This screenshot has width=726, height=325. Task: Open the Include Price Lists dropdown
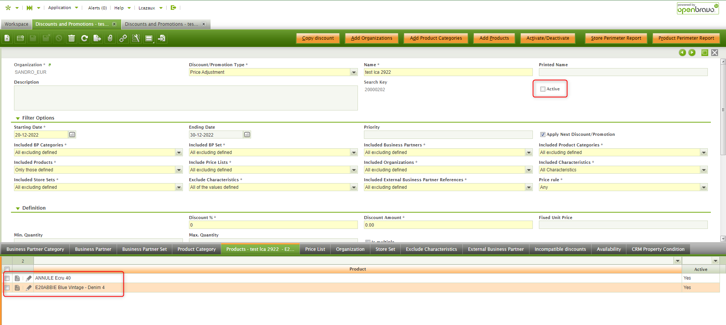click(x=354, y=170)
